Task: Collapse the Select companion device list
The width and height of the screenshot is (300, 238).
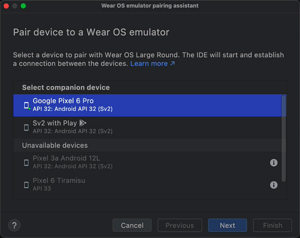Action: (x=66, y=88)
